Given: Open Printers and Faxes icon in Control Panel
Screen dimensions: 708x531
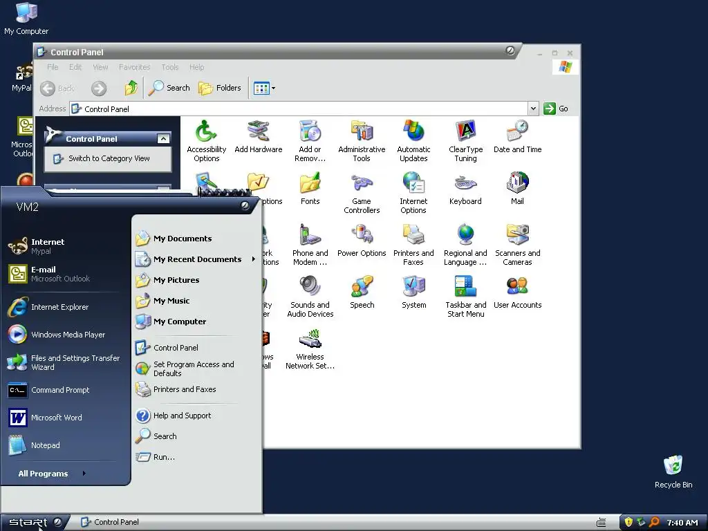Looking at the screenshot, I should click(413, 245).
